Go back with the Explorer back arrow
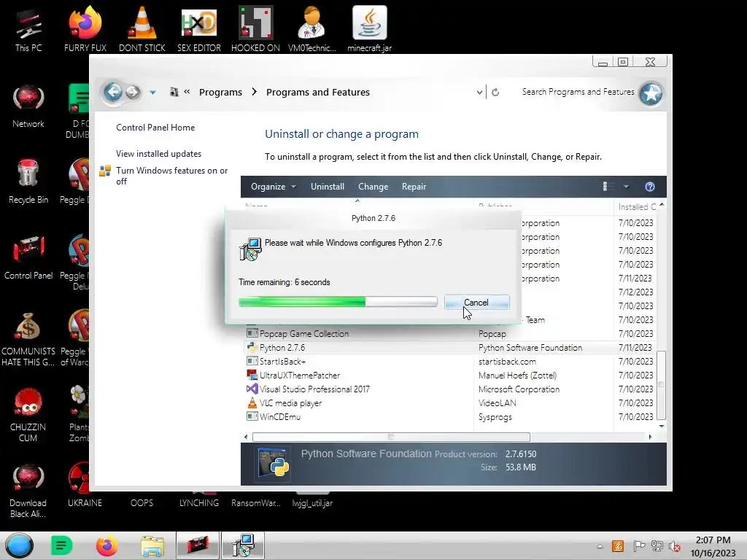 coord(113,91)
